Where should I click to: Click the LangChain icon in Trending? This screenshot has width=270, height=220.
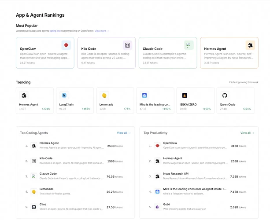[x=64, y=95]
